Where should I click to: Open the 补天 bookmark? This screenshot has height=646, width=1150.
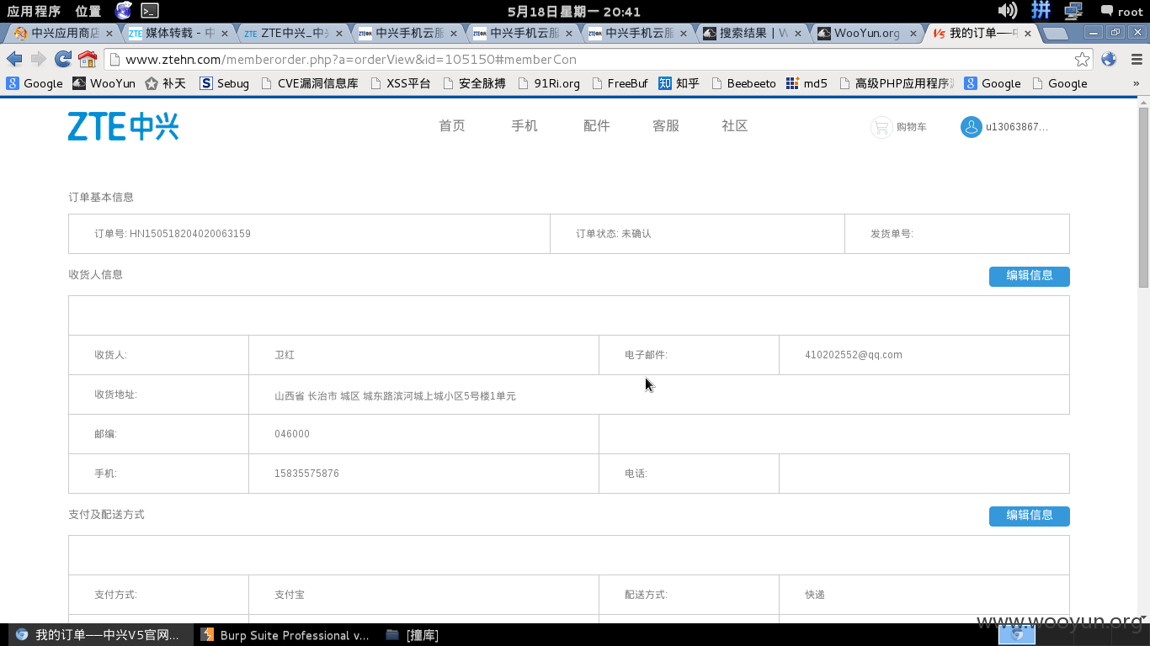pos(165,83)
